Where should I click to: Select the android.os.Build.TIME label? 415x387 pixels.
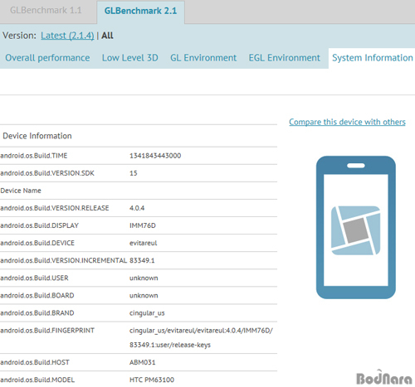pyautogui.click(x=34, y=156)
